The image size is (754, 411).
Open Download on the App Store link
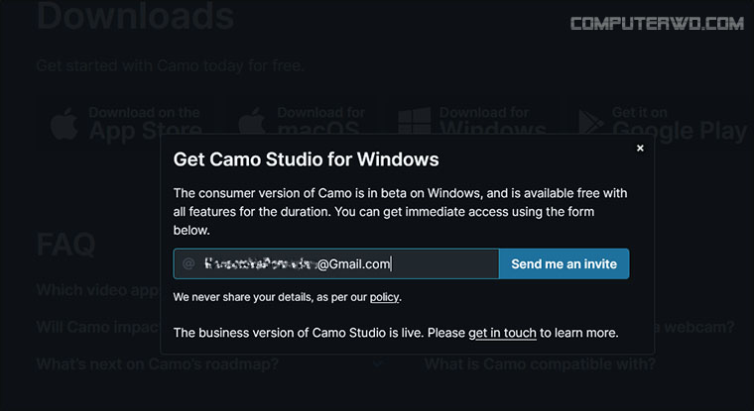point(126,124)
